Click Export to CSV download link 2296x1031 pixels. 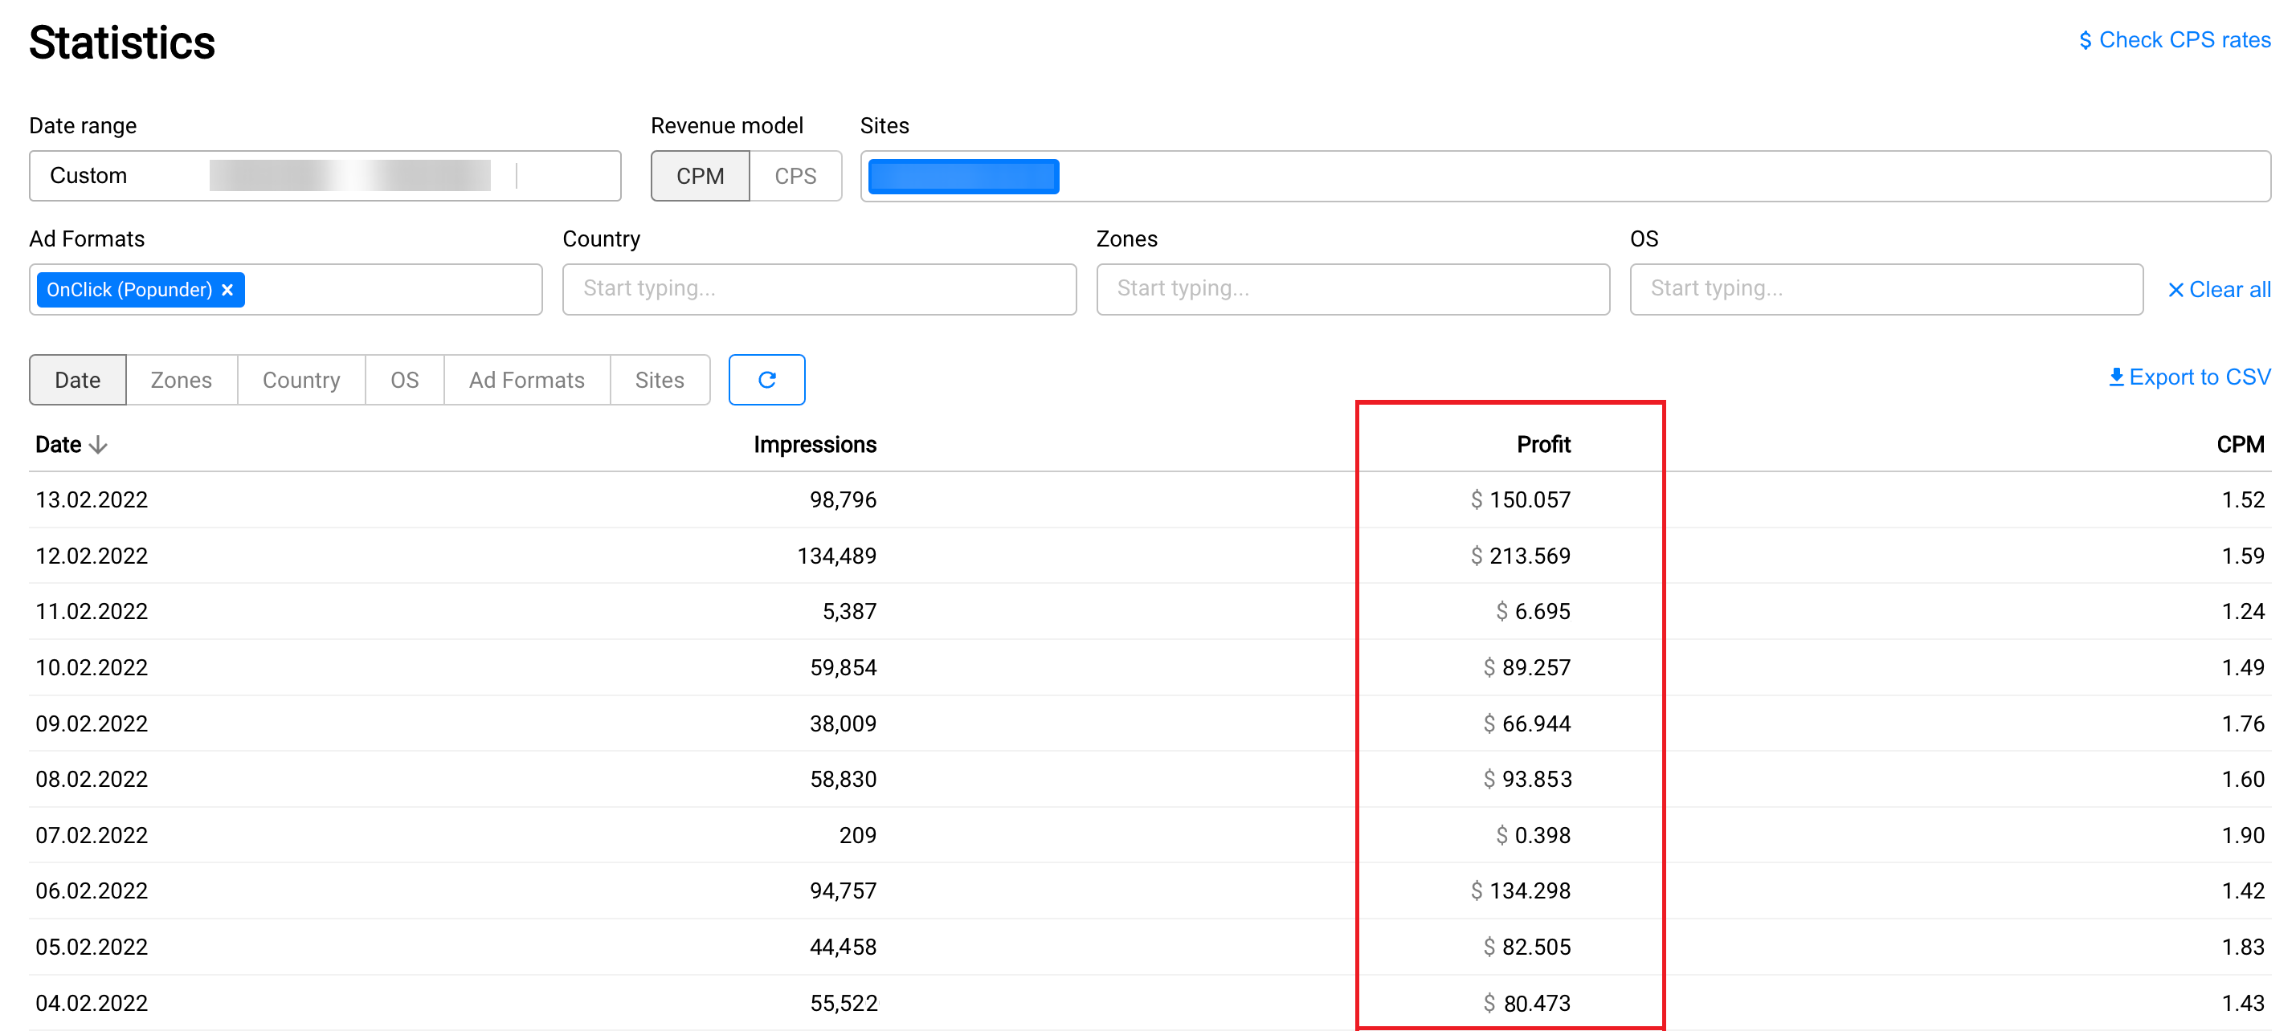(x=2189, y=377)
